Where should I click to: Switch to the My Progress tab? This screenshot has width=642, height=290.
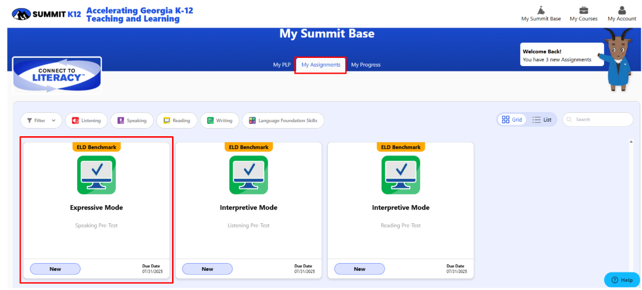366,65
